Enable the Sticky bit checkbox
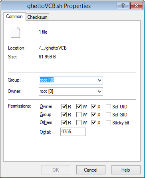The image size is (145, 178). click(108, 123)
